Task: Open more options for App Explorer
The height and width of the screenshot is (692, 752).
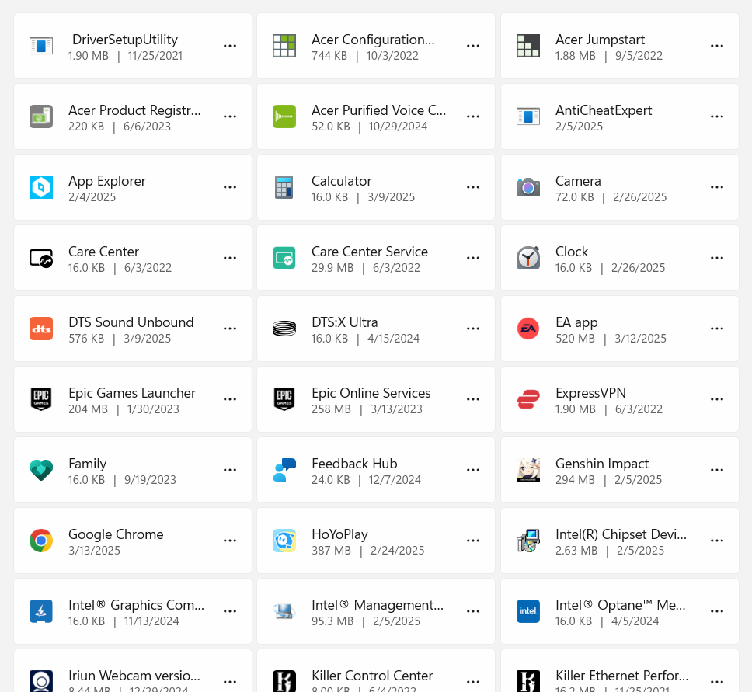Action: (230, 187)
